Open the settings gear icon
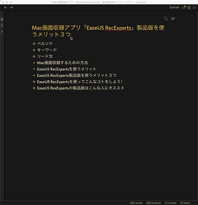This screenshot has width=198, height=205. click(189, 7)
